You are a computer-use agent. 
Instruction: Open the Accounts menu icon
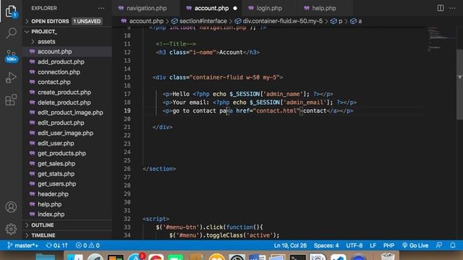[x=11, y=207]
